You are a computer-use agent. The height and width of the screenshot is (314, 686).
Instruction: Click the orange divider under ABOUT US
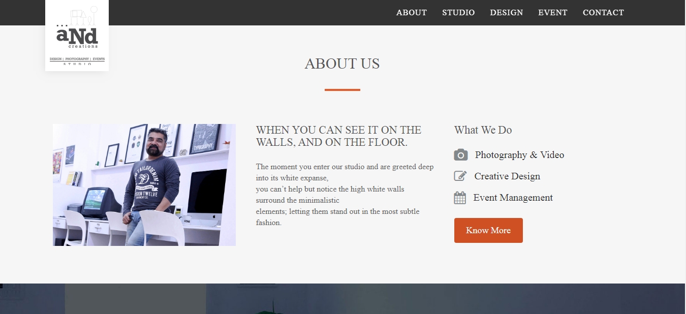[x=342, y=90]
